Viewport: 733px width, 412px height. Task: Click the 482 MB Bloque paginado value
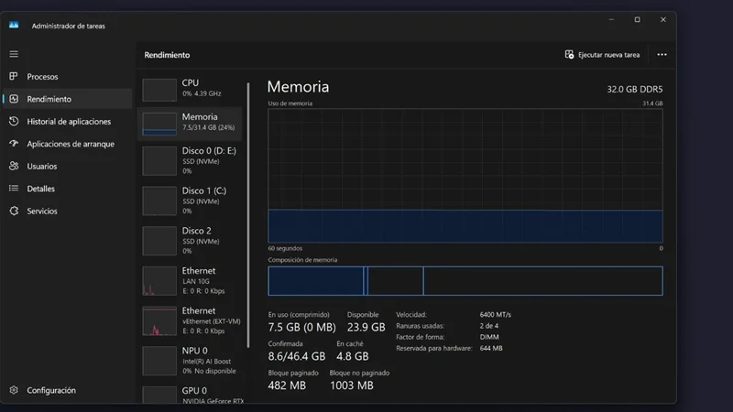coord(287,385)
